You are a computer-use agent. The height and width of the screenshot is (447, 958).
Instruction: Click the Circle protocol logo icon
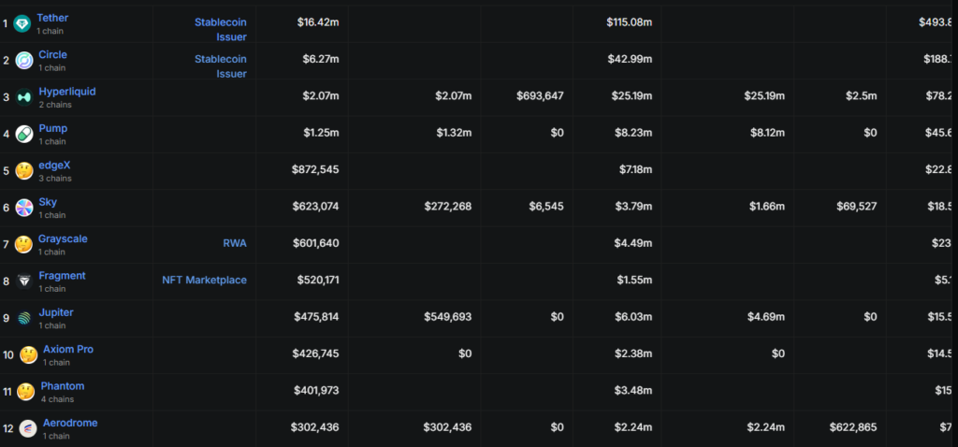[x=22, y=60]
